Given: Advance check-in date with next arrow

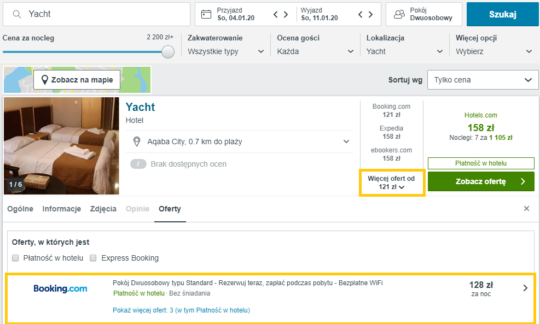Looking at the screenshot, I should pyautogui.click(x=286, y=14).
